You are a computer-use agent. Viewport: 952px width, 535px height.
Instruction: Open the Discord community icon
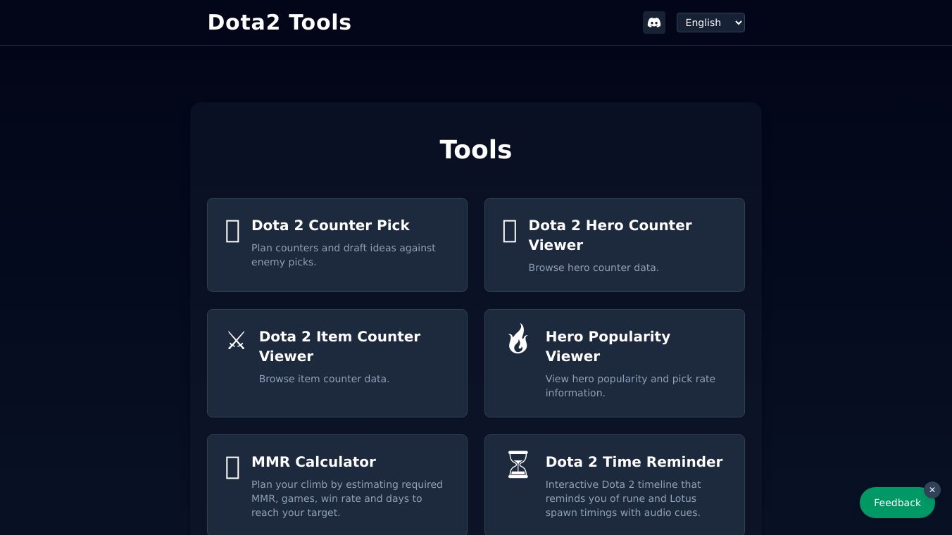654,23
